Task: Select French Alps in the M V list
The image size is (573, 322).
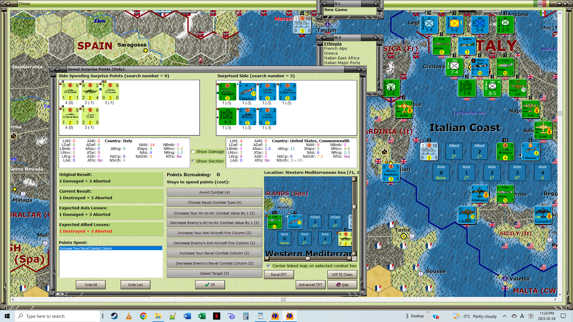Action: pyautogui.click(x=335, y=49)
